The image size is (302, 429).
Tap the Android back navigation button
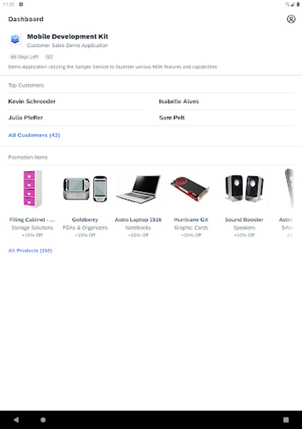coord(16,419)
